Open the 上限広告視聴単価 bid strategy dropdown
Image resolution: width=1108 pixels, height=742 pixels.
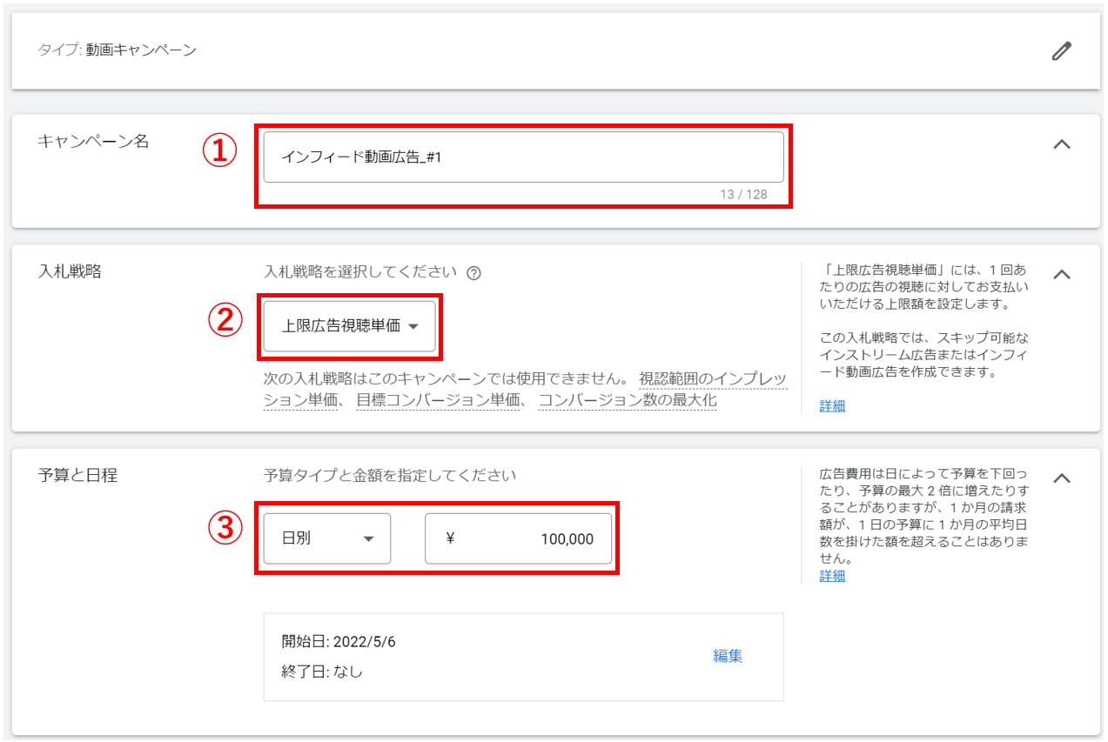coord(349,326)
